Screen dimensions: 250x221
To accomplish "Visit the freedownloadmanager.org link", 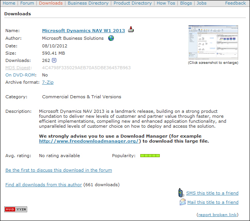I will 89,141.
